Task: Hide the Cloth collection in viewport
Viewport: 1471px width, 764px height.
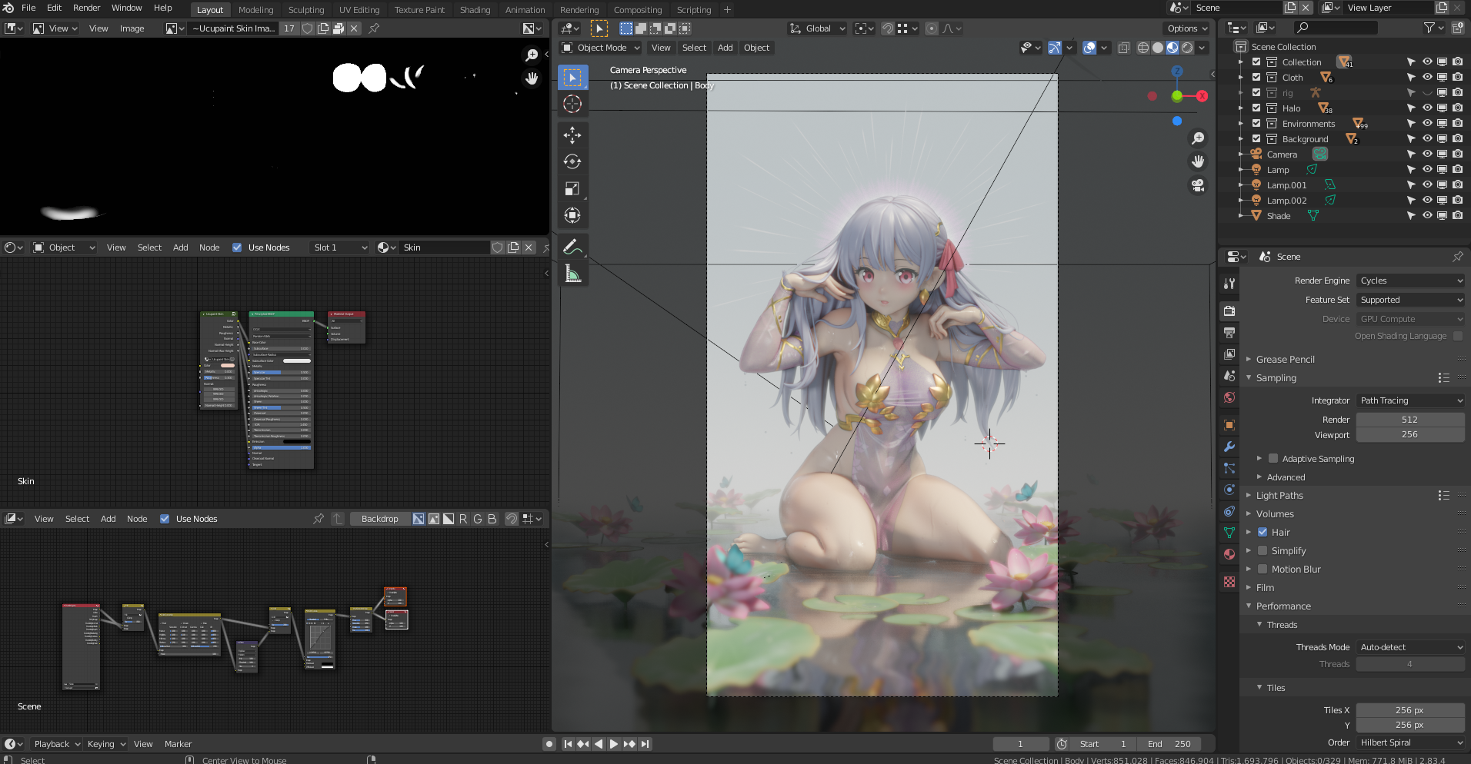Action: (x=1427, y=78)
